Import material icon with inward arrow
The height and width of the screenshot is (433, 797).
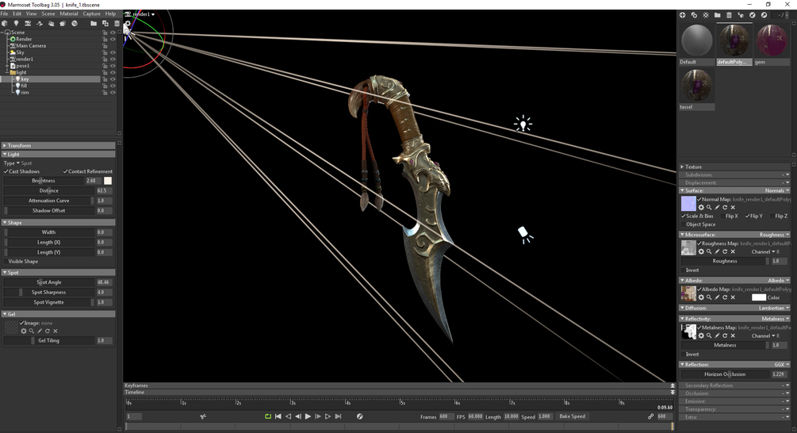point(753,15)
